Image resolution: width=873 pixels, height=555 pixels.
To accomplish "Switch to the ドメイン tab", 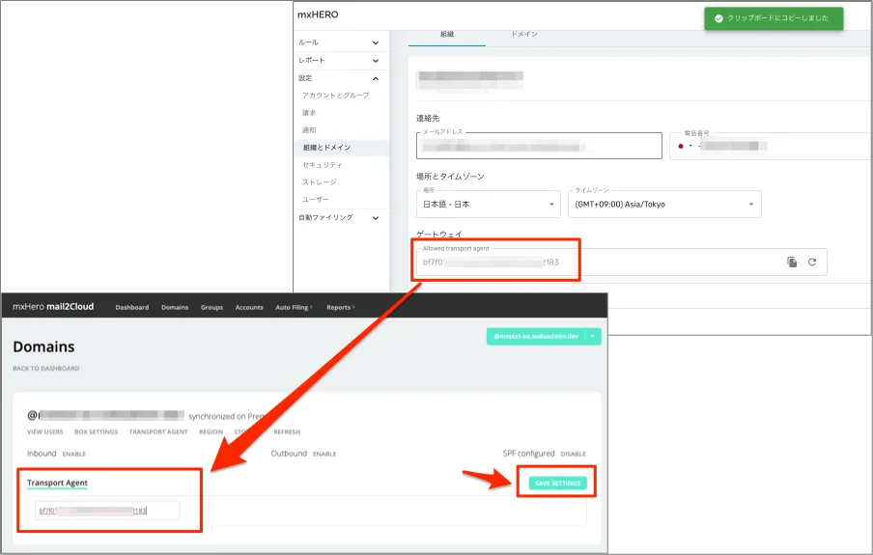I will tap(524, 35).
